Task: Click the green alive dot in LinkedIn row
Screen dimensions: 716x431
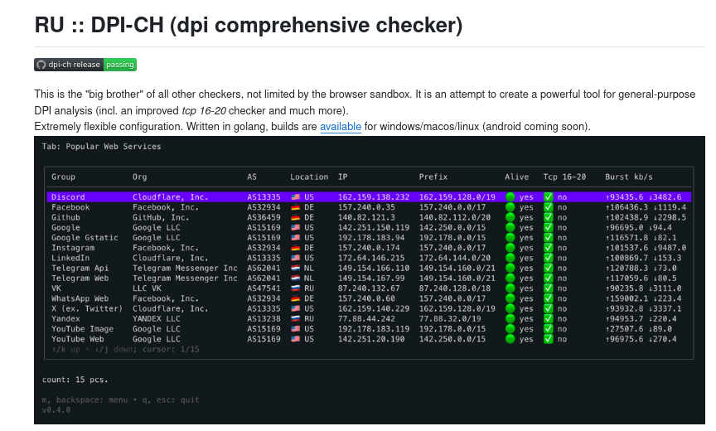Action: tap(510, 258)
